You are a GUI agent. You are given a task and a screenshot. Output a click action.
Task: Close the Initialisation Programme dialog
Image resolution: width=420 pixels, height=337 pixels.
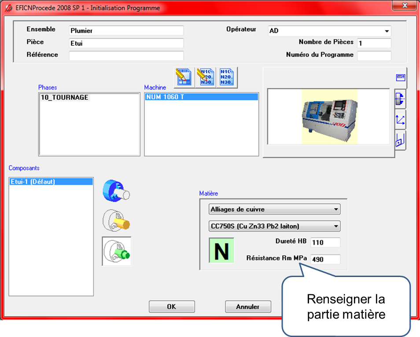(x=405, y=5)
